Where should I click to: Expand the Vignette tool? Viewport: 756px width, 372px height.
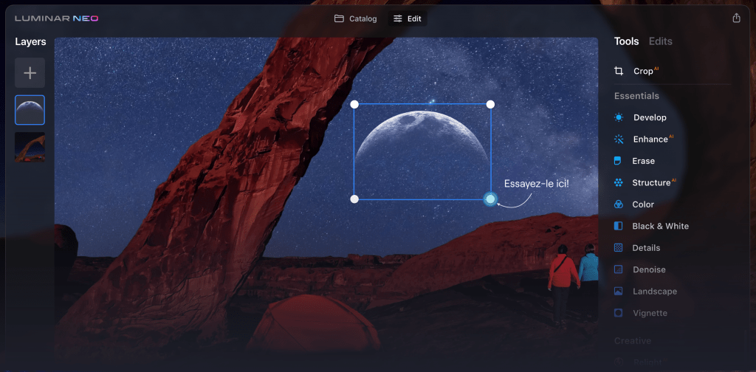click(649, 313)
